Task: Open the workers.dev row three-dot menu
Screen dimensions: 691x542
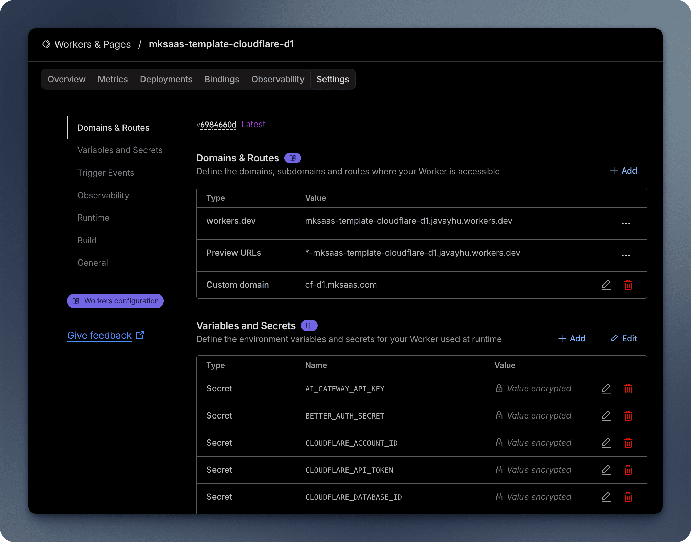Action: pyautogui.click(x=626, y=223)
